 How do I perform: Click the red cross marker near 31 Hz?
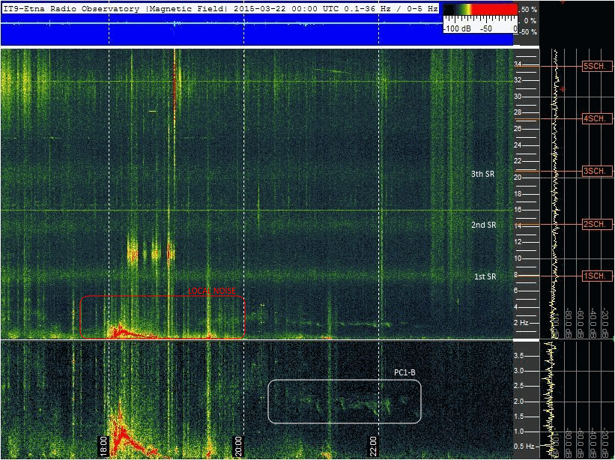click(x=563, y=89)
